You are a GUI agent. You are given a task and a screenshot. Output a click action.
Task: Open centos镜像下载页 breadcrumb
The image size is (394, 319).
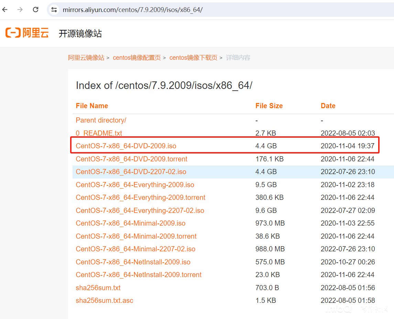click(193, 58)
